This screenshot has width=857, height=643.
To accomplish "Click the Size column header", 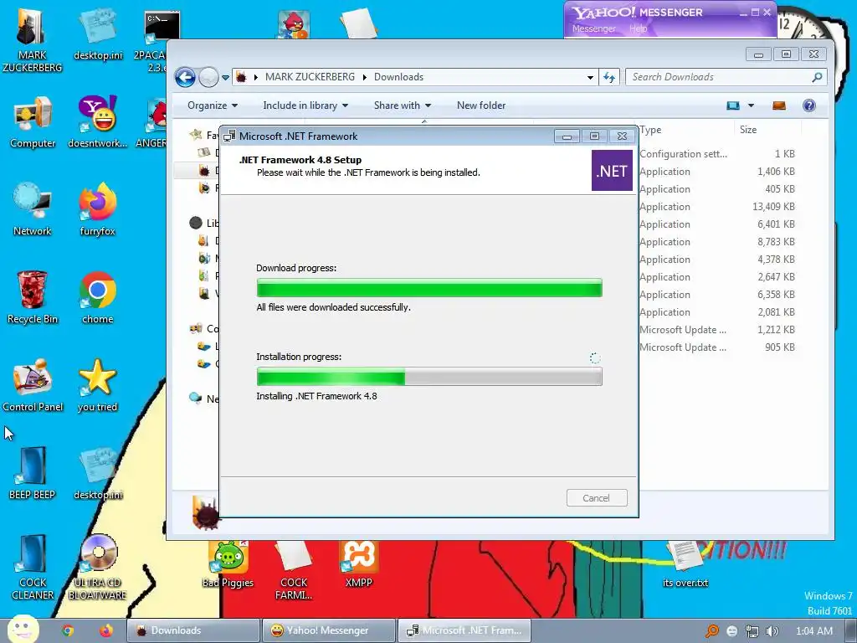I will pyautogui.click(x=767, y=130).
